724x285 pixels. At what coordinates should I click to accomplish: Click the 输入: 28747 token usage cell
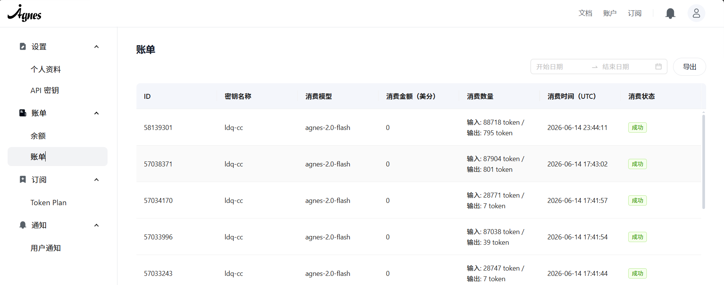496,274
